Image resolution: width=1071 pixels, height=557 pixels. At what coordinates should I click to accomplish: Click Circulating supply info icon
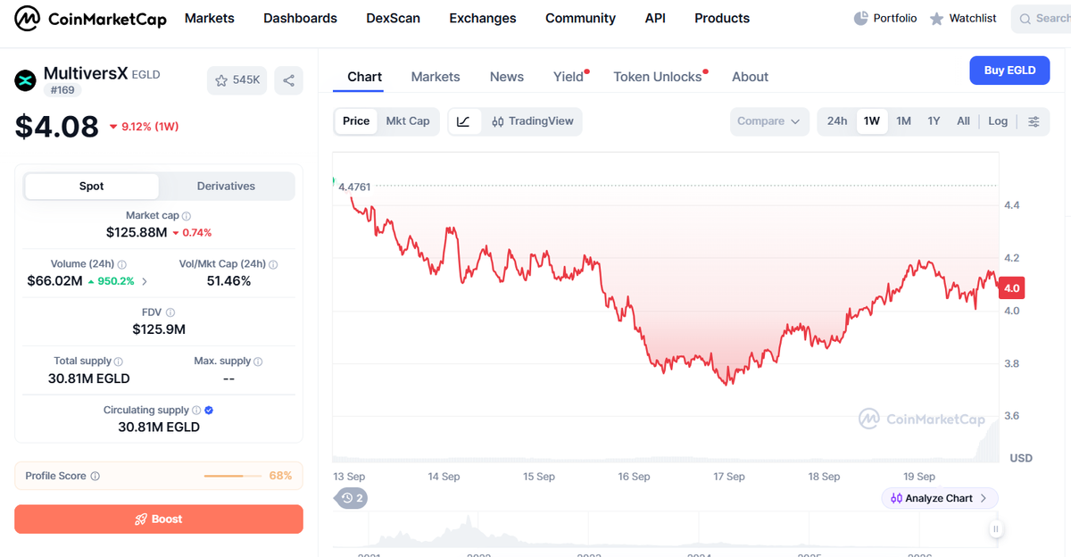coord(196,411)
